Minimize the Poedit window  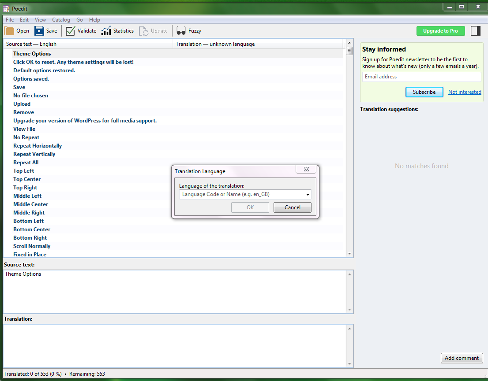pyautogui.click(x=450, y=7)
